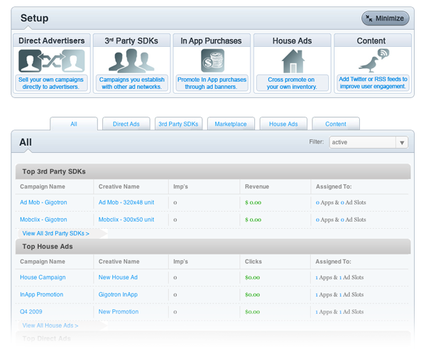Select the All tab
The width and height of the screenshot is (426, 349).
74,124
